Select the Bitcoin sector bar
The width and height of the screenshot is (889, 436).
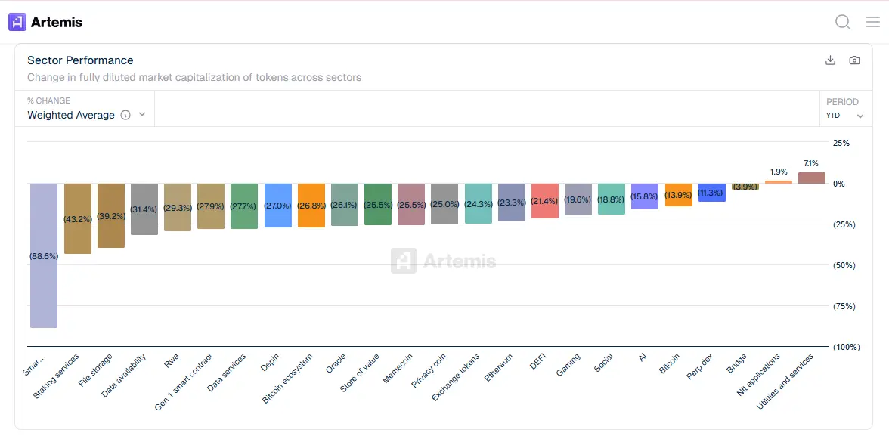678,195
